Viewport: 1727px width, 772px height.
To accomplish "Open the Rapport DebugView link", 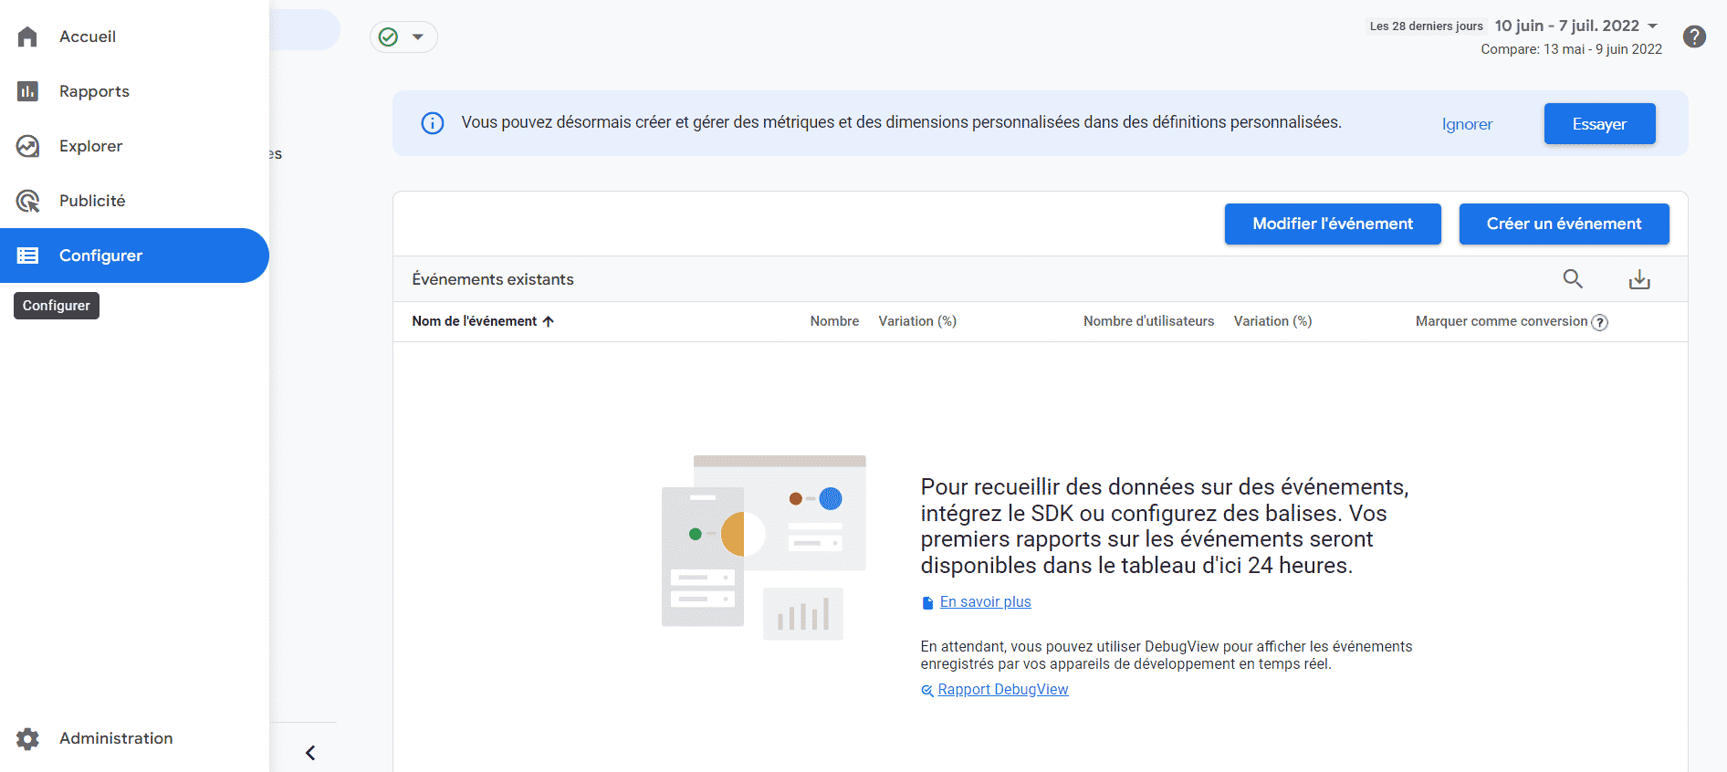I will coord(1002,689).
